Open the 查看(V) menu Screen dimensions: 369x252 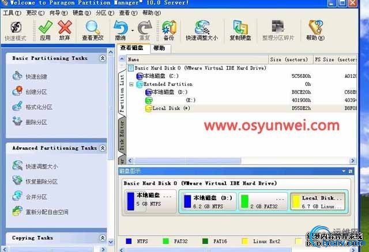coord(128,13)
